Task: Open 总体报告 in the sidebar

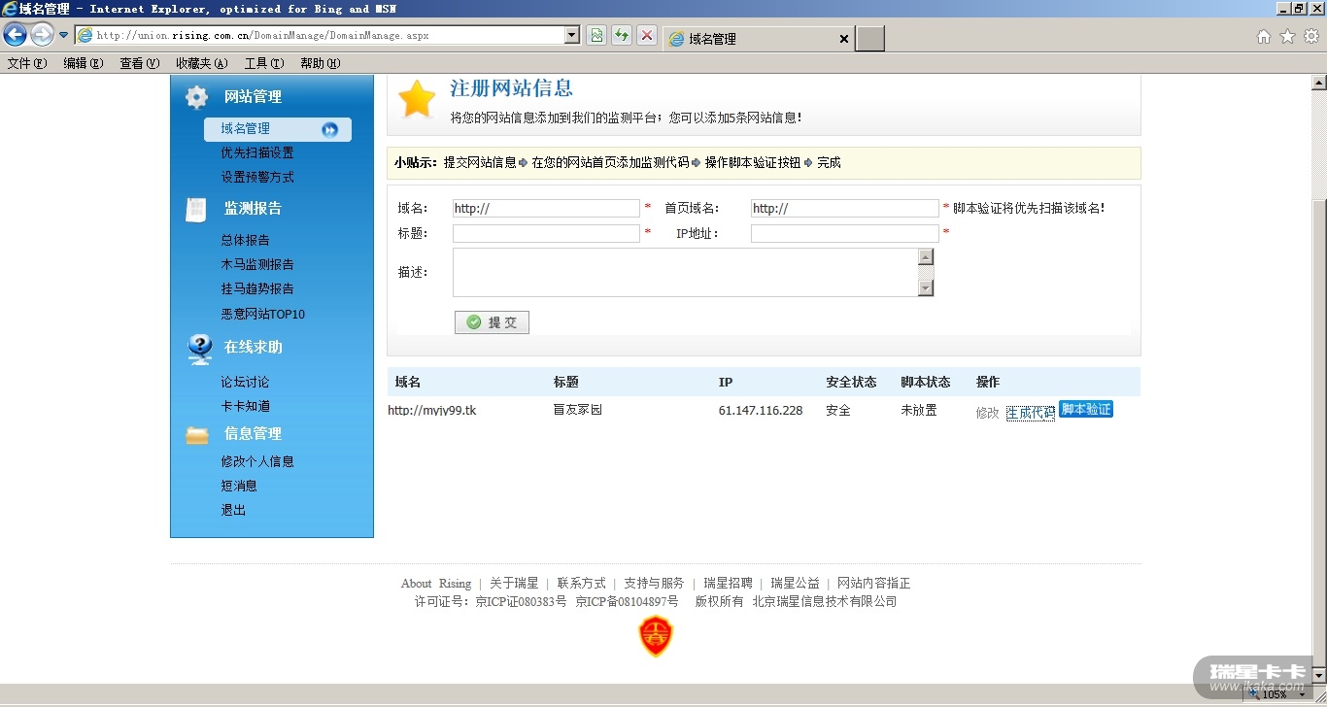Action: pos(245,240)
